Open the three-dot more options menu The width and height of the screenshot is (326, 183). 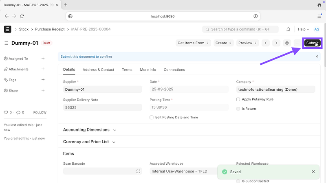click(x=297, y=43)
